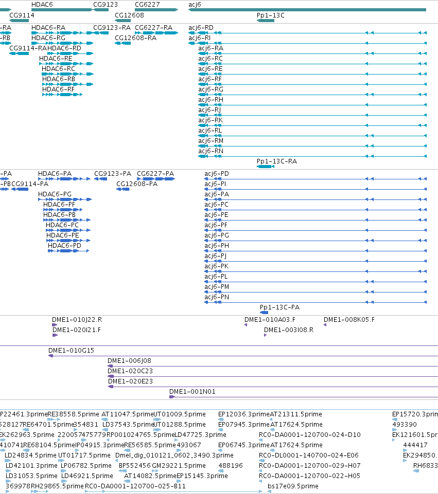Select transcript CG12608-RA
Viewport: 438px width, 494px height.
(x=135, y=38)
